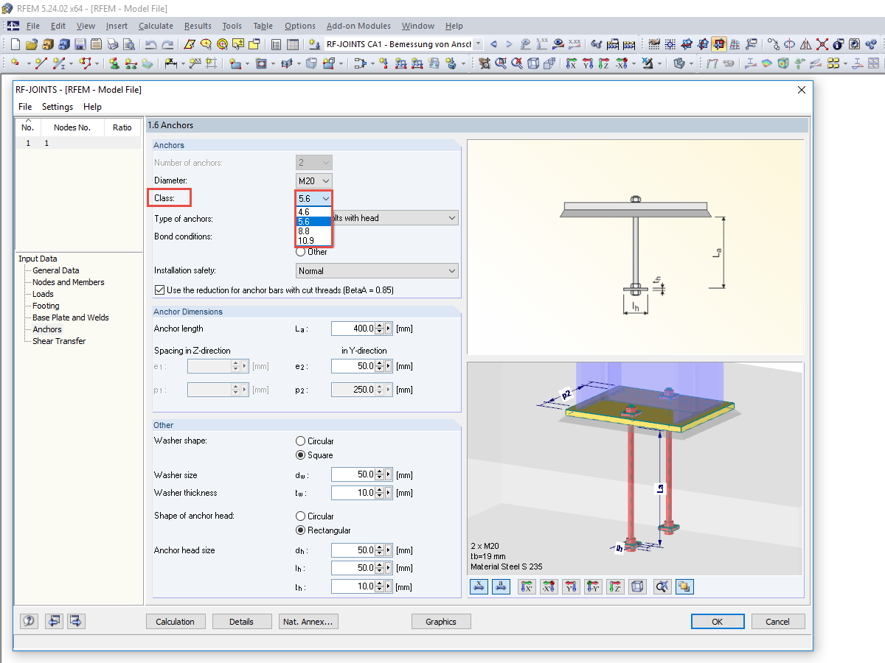This screenshot has height=663, width=885.
Task: Select Base Plate and Welds tree item
Action: (71, 318)
